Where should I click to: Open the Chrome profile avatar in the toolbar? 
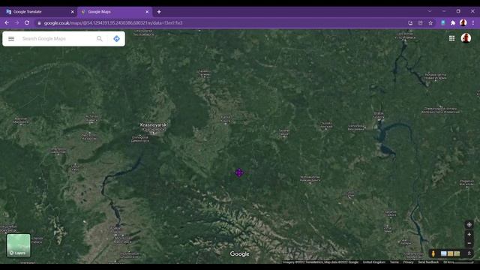coord(463,22)
